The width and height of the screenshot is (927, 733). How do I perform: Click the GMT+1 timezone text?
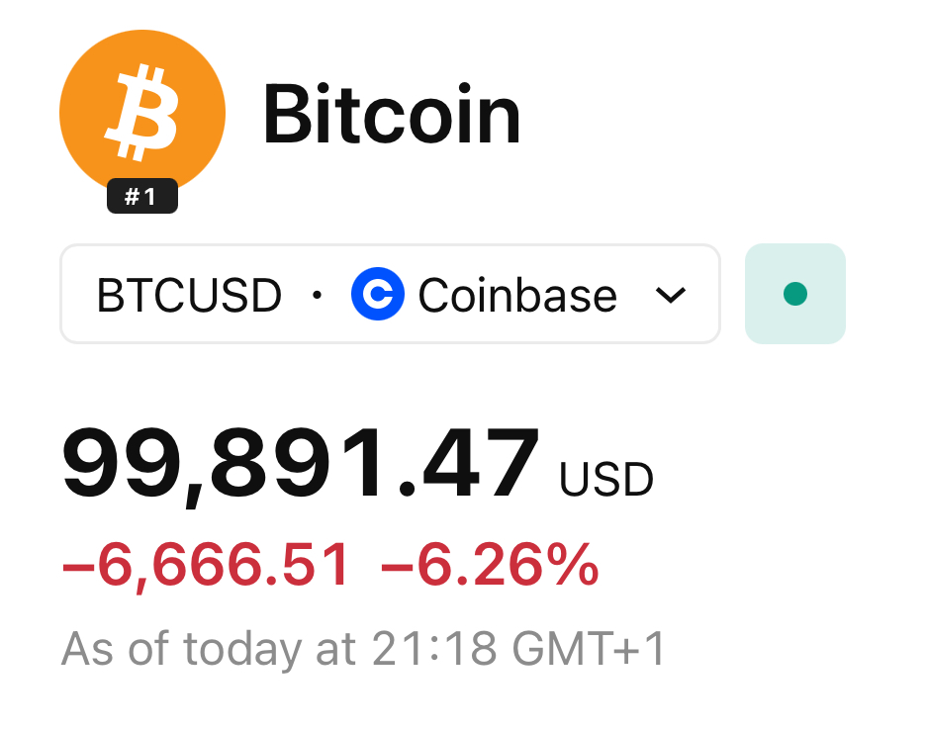point(590,649)
